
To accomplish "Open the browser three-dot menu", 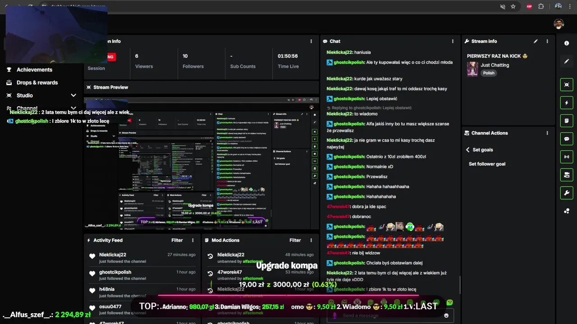I will click(571, 7).
